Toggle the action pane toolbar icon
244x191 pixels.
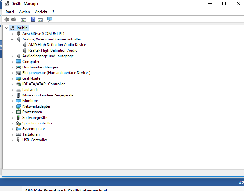coord(40,20)
